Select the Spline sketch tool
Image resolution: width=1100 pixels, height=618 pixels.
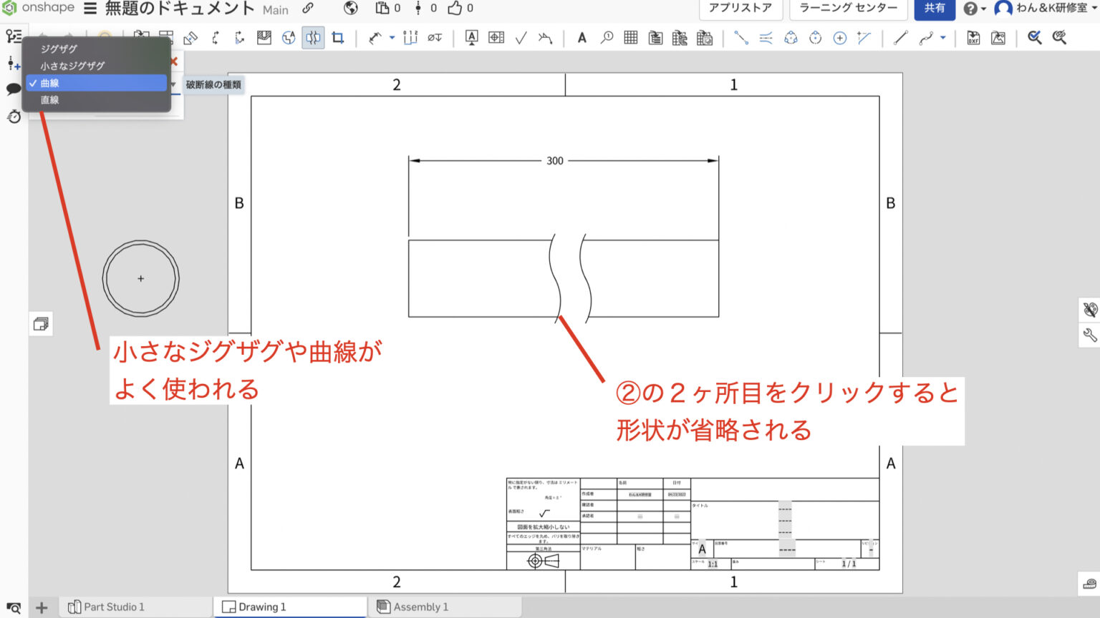pyautogui.click(x=927, y=38)
